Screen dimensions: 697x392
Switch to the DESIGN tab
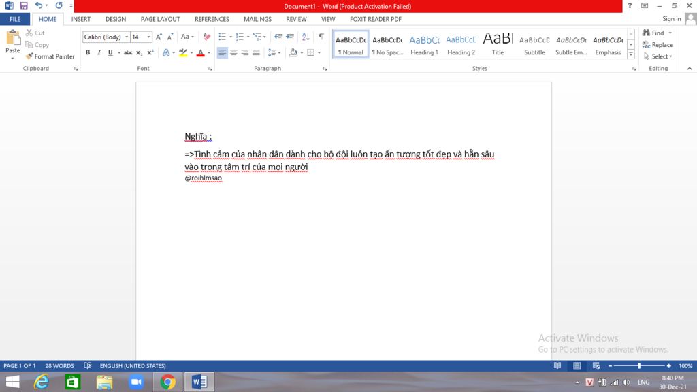[x=116, y=19]
